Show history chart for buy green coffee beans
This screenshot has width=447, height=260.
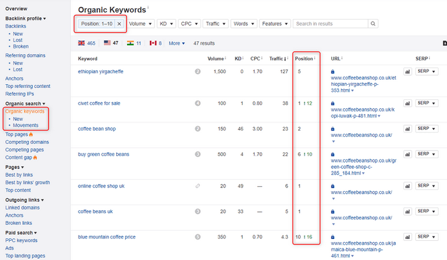pos(407,154)
